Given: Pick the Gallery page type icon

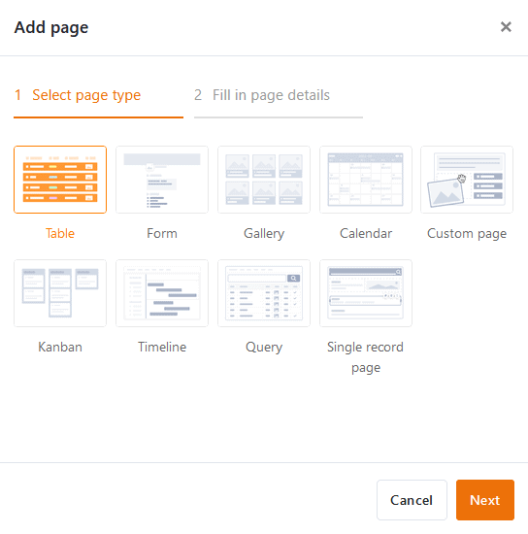Looking at the screenshot, I should [264, 180].
